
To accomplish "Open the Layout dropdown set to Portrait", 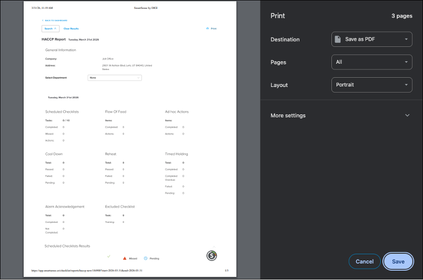I will click(x=372, y=85).
